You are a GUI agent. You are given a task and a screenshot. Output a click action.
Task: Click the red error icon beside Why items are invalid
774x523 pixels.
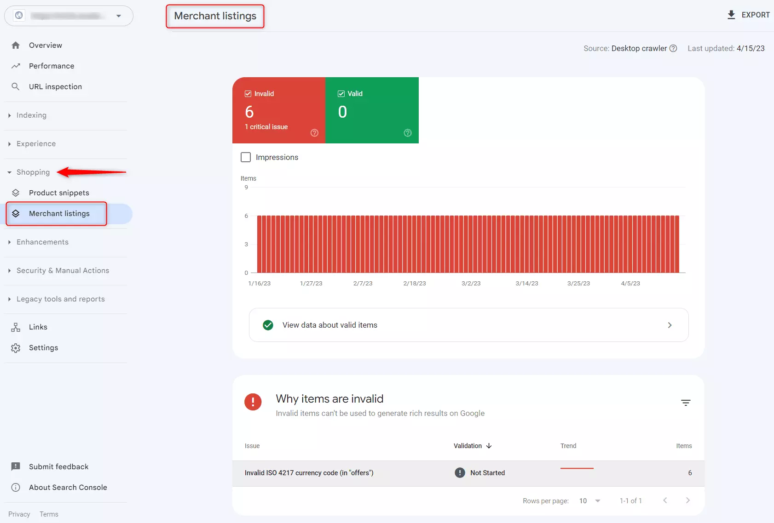click(253, 402)
